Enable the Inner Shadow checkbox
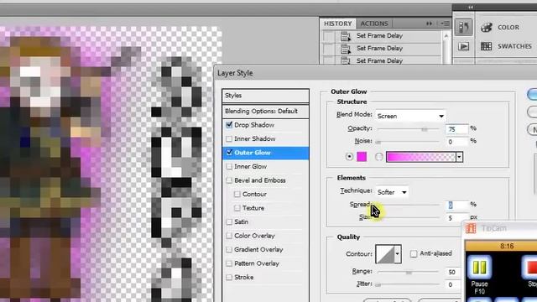The height and width of the screenshot is (302, 537). pos(229,138)
